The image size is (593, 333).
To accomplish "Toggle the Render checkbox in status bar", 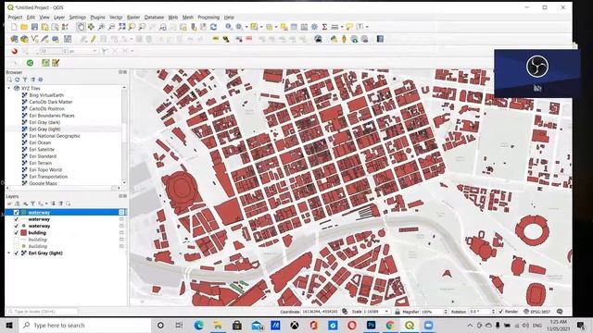I will (500, 312).
